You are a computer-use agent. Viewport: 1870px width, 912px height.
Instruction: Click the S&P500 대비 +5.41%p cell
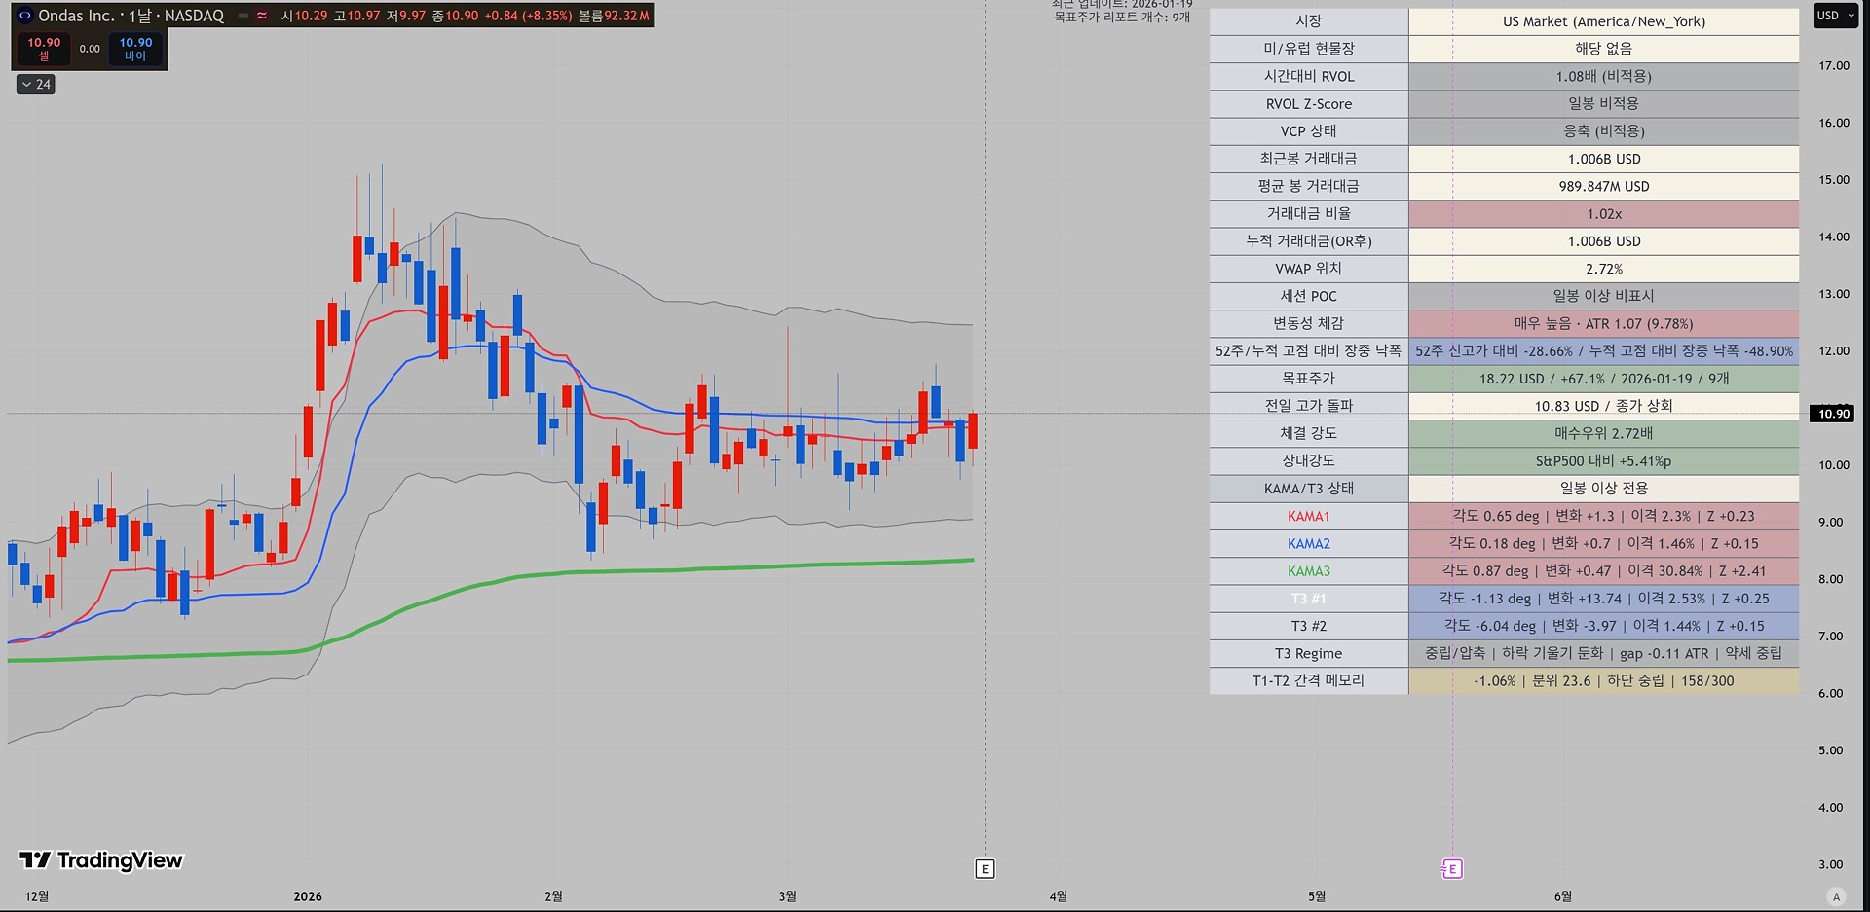click(x=1603, y=460)
